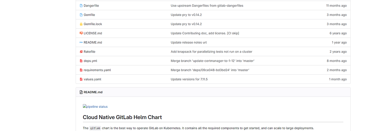
Task: Open commit 'Add knapsack for parallelizing tests'
Action: (x=211, y=52)
